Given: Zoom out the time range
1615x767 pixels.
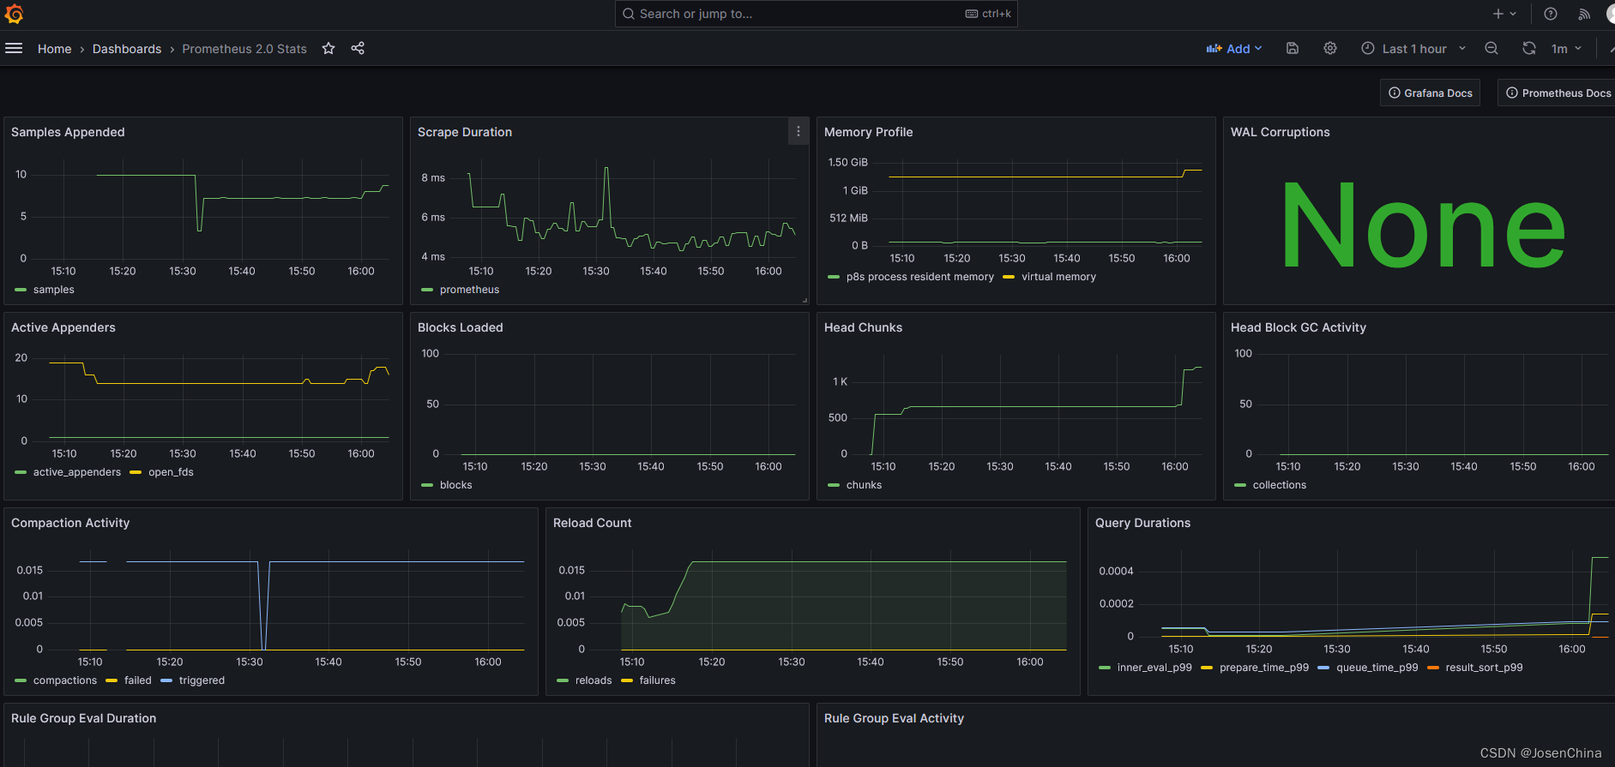Looking at the screenshot, I should [1491, 49].
